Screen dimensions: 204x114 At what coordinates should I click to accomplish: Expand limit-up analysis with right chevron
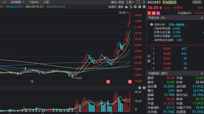click(203, 32)
